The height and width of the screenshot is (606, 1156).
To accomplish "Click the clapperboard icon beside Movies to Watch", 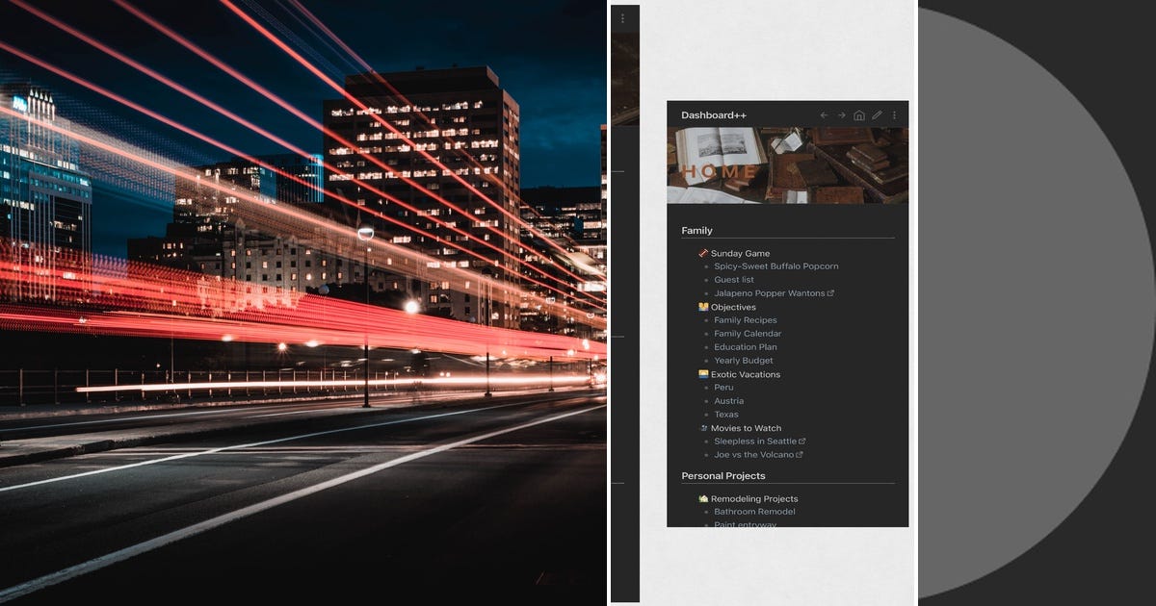I will [702, 428].
